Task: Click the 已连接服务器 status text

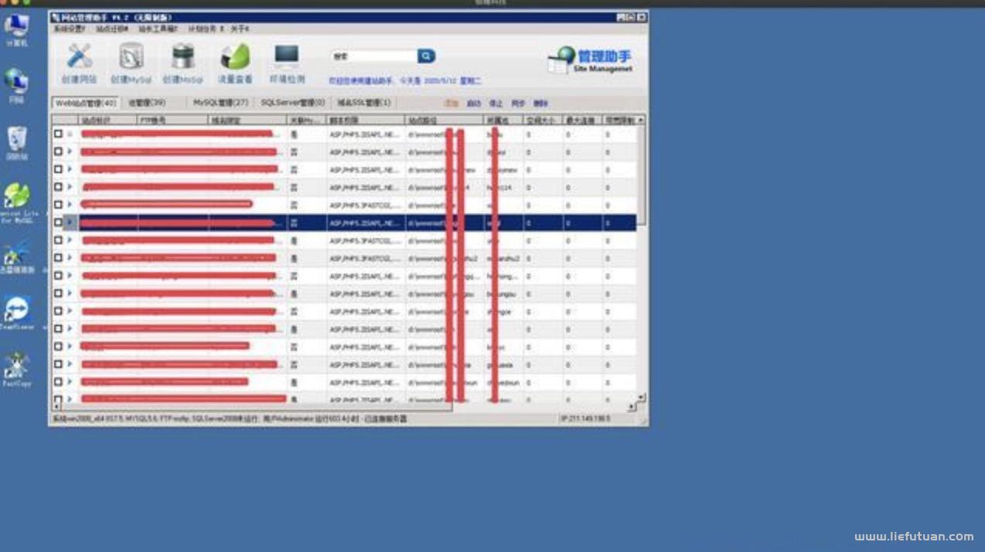Action: click(385, 418)
